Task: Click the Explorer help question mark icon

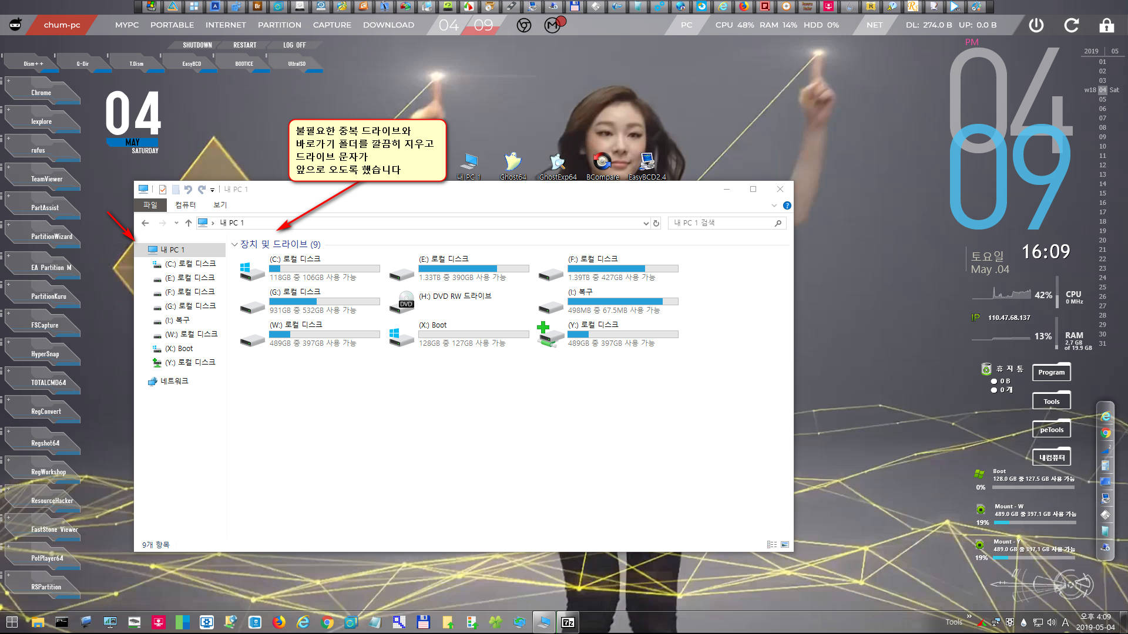Action: click(x=787, y=205)
